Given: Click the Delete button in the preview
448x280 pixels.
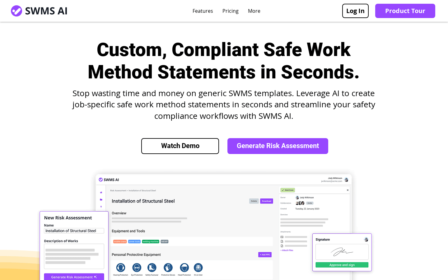Looking at the screenshot, I should (254, 201).
